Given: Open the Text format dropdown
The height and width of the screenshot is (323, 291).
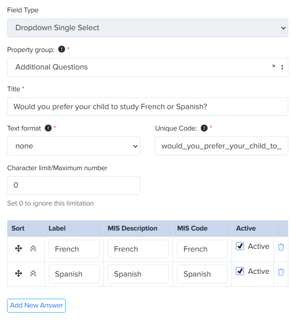Looking at the screenshot, I should tap(73, 146).
